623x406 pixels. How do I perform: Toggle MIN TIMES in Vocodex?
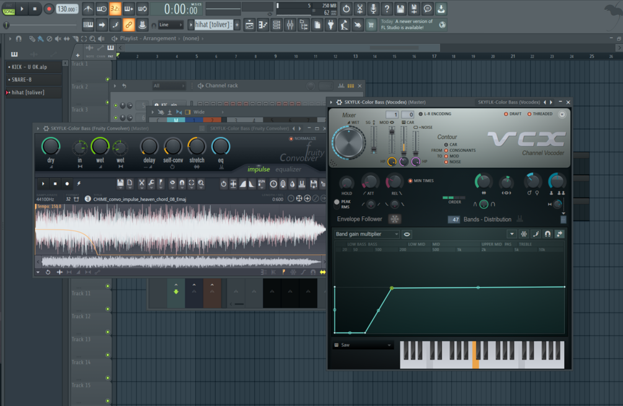click(421, 181)
